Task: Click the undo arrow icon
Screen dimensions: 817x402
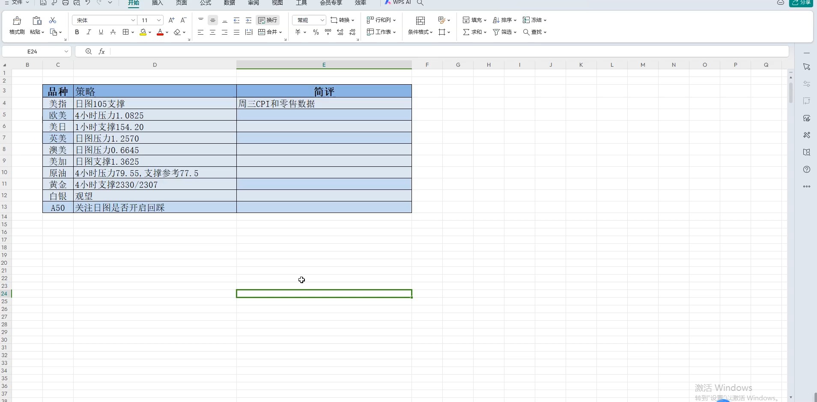Action: click(88, 3)
